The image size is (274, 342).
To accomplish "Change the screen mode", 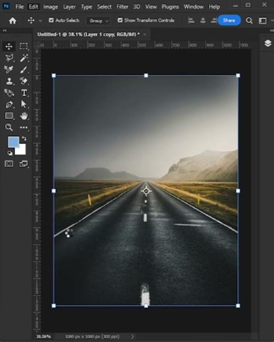I will 24,164.
